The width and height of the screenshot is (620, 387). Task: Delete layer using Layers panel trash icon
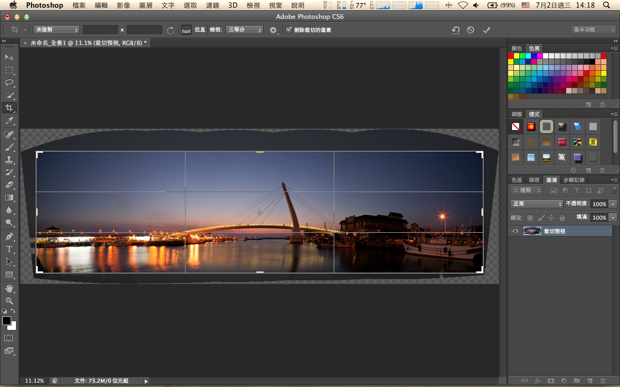603,381
